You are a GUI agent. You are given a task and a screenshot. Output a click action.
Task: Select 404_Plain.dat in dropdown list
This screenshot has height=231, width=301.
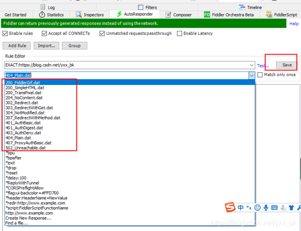[x=130, y=138]
